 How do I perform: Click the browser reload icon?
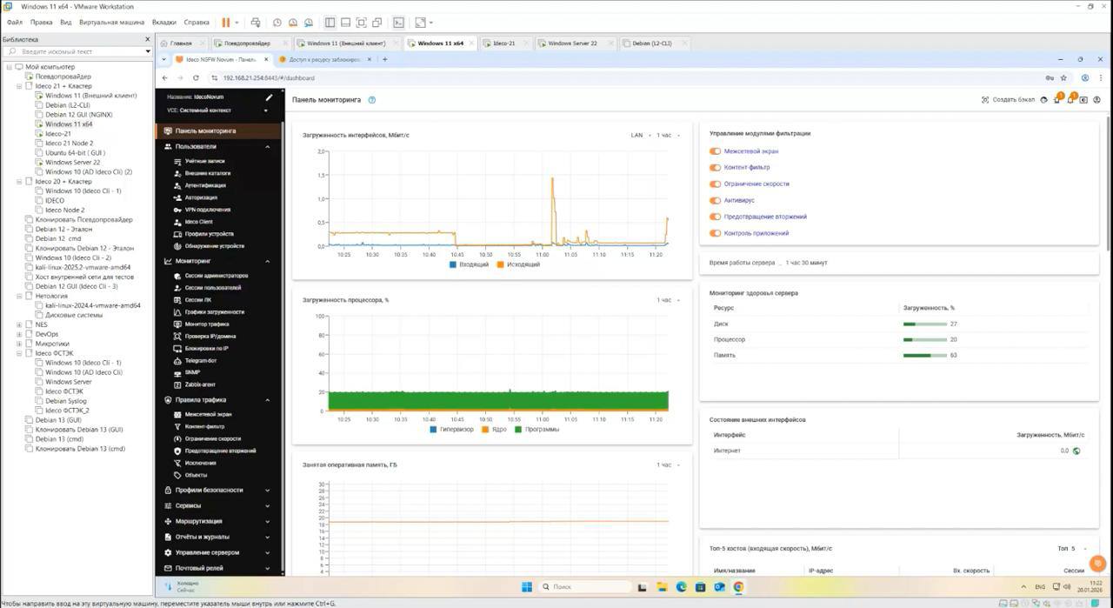[196, 78]
